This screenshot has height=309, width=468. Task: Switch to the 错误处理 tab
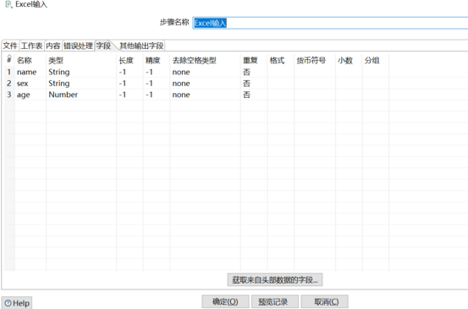78,46
